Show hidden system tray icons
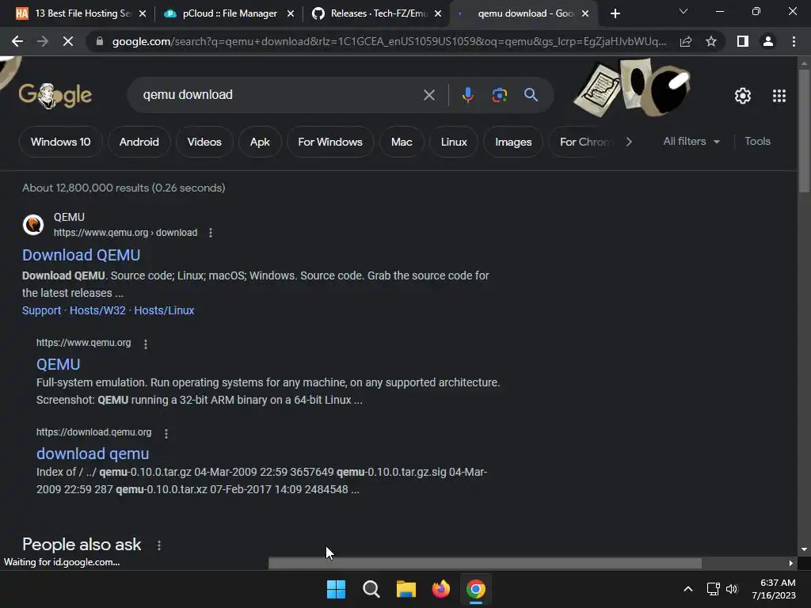811x608 pixels. (x=688, y=589)
